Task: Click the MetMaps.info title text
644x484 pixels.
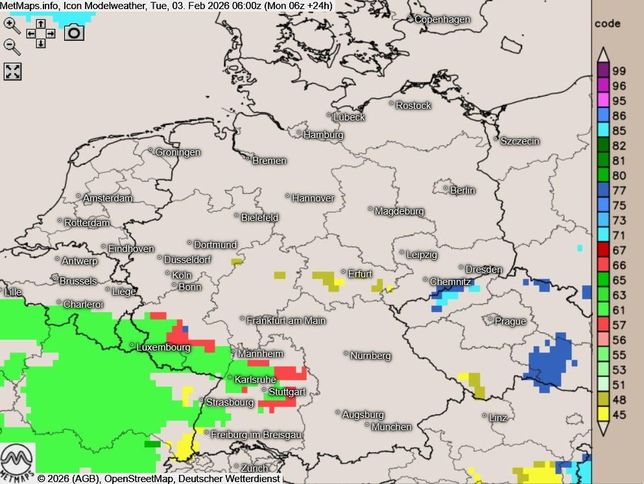Action: pyautogui.click(x=31, y=6)
